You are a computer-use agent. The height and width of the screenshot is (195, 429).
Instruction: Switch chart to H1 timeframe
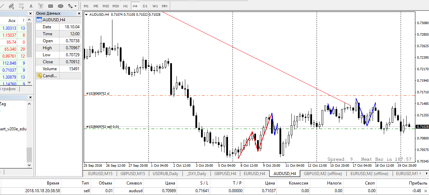click(125, 6)
